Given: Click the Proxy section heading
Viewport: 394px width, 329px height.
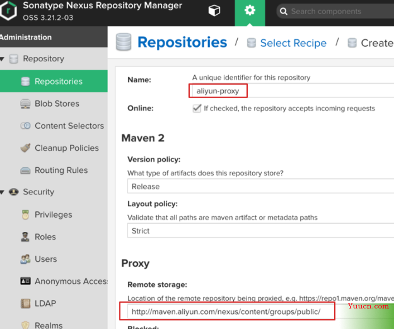Looking at the screenshot, I should point(135,263).
